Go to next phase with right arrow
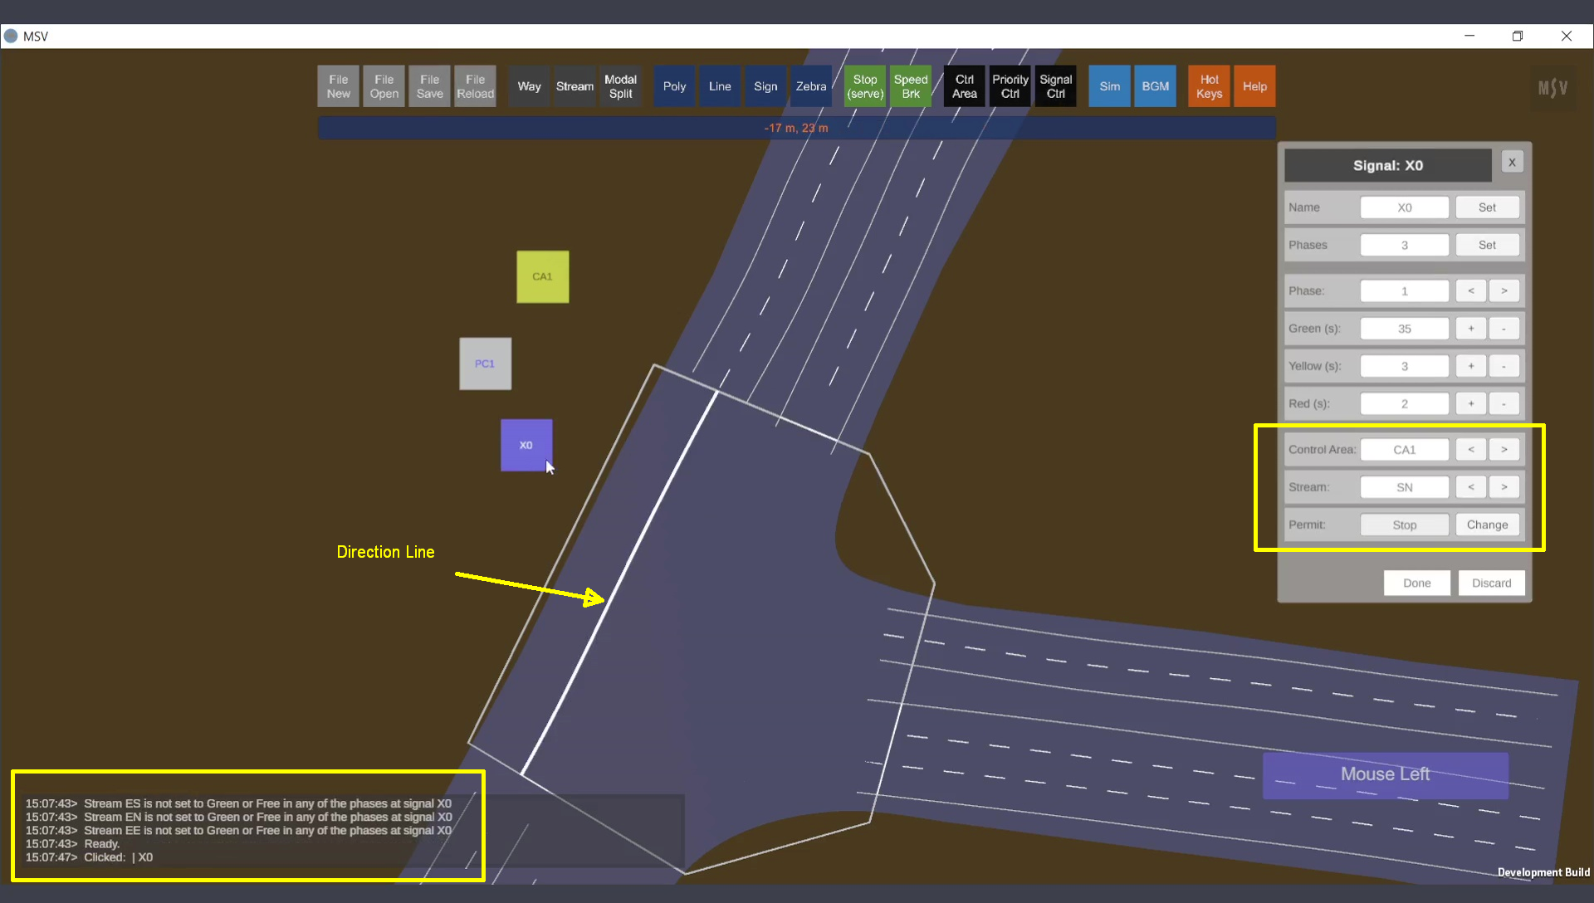The width and height of the screenshot is (1594, 903). tap(1504, 290)
